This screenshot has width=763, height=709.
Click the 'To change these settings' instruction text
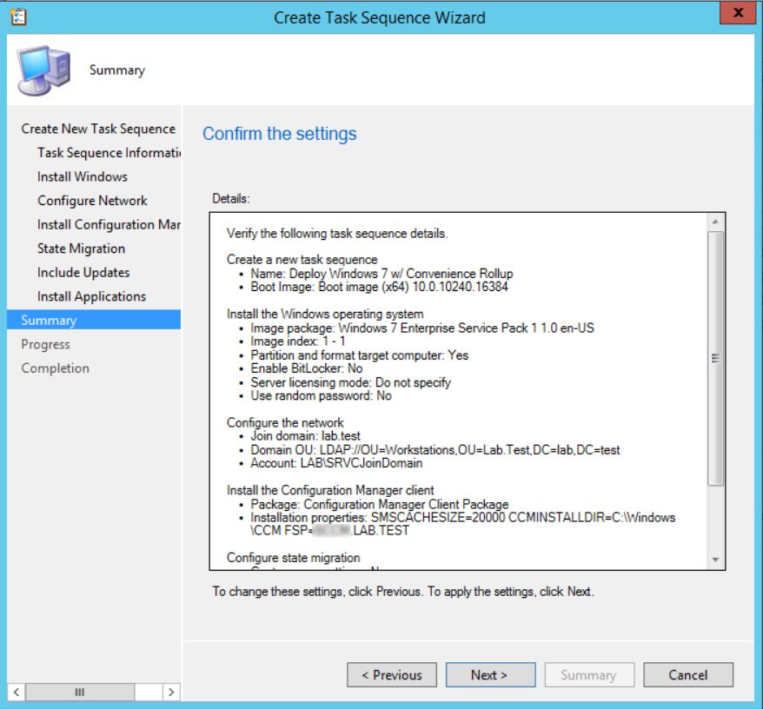[403, 592]
